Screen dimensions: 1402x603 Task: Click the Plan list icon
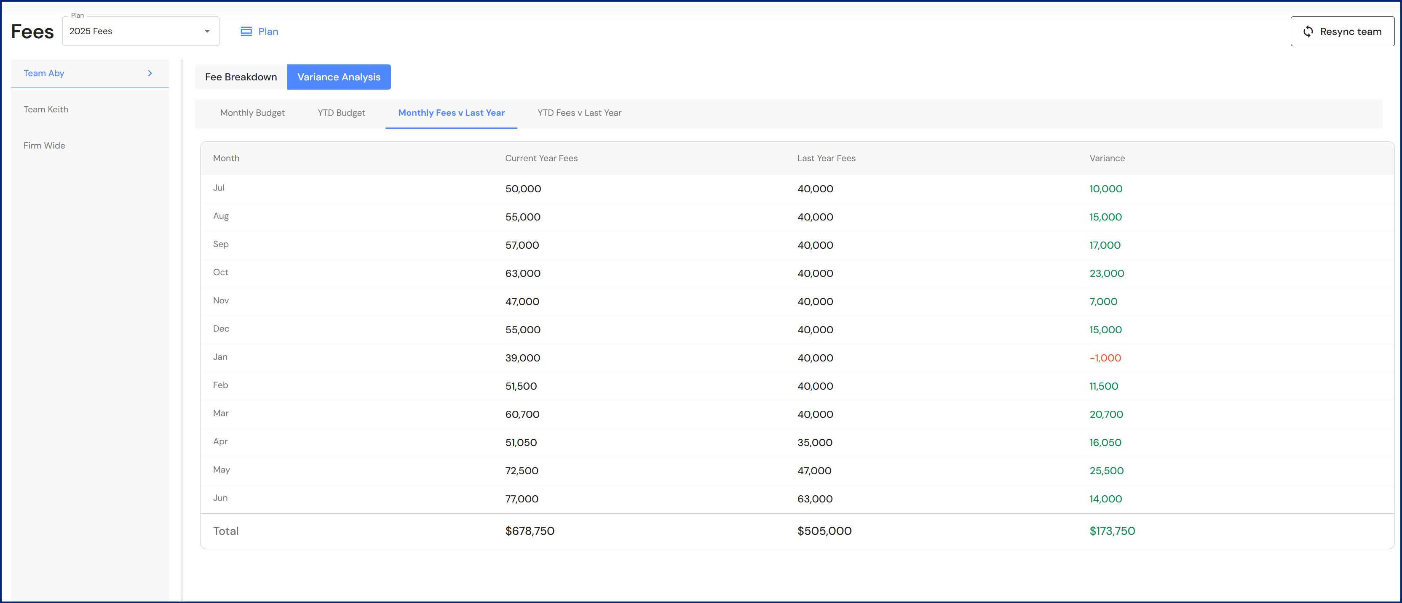pyautogui.click(x=246, y=32)
